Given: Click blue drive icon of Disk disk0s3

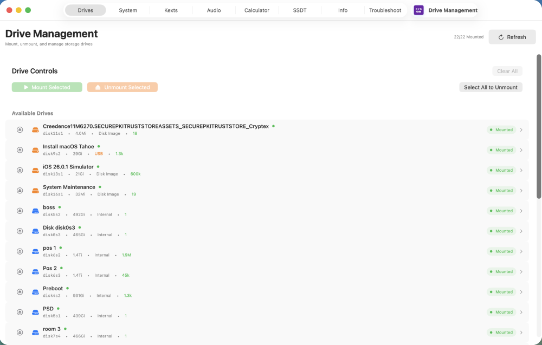Looking at the screenshot, I should point(35,231).
